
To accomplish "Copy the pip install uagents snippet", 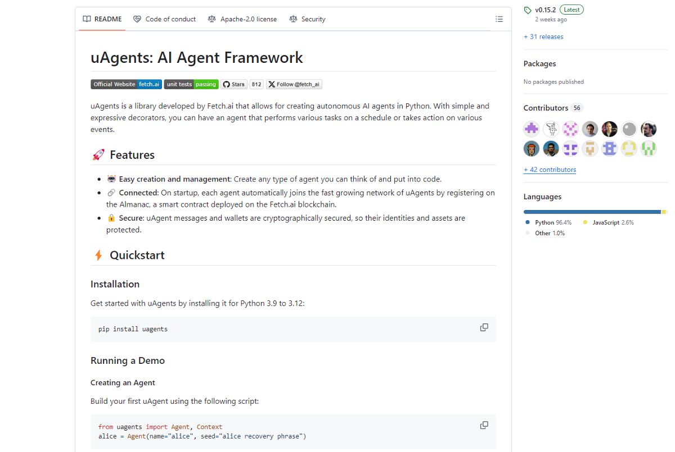I will click(484, 327).
